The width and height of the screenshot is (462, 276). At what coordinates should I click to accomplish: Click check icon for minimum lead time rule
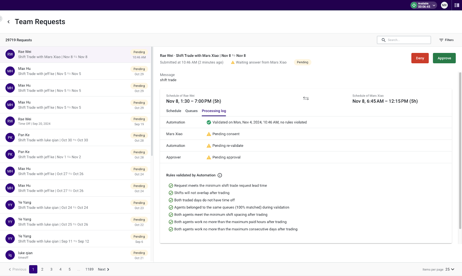click(x=171, y=186)
